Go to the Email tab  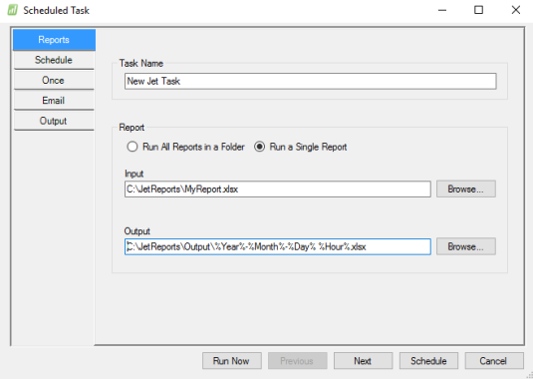click(54, 101)
